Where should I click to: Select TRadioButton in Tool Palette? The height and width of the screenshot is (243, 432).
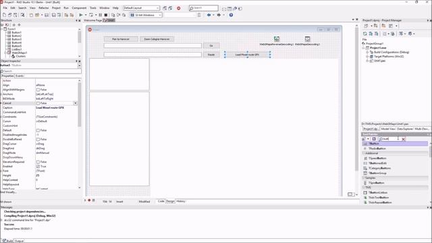[377, 148]
